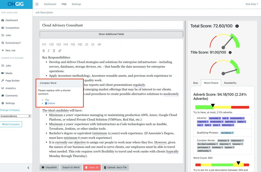261x172 pixels.
Task: Open Dashboard in the top navigation
Action: tap(50, 4)
